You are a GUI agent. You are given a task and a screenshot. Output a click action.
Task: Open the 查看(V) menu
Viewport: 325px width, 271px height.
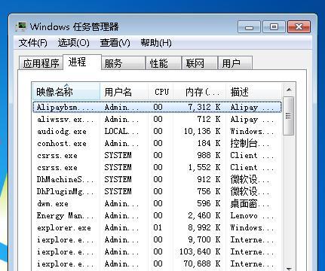click(115, 43)
